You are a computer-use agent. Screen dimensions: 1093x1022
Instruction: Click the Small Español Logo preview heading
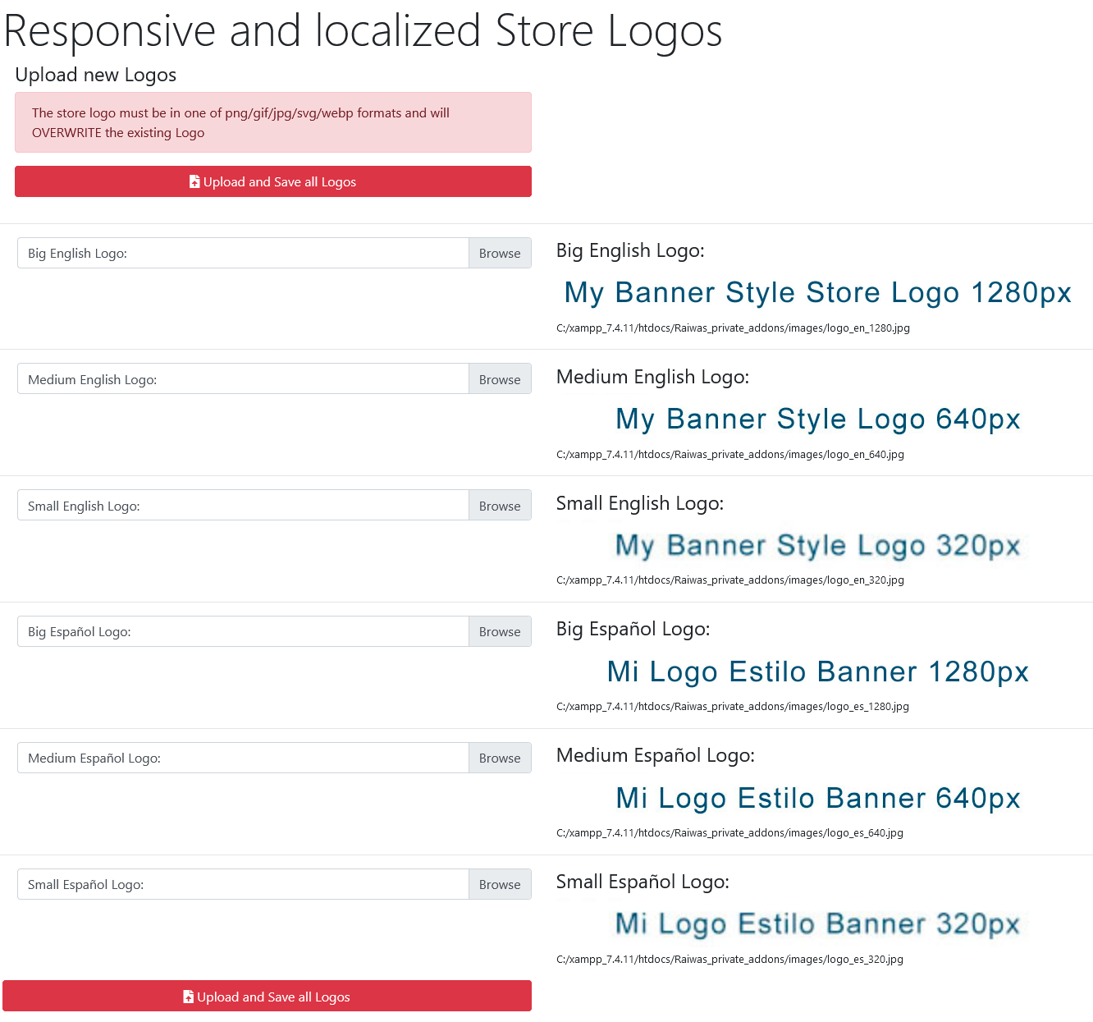(643, 882)
